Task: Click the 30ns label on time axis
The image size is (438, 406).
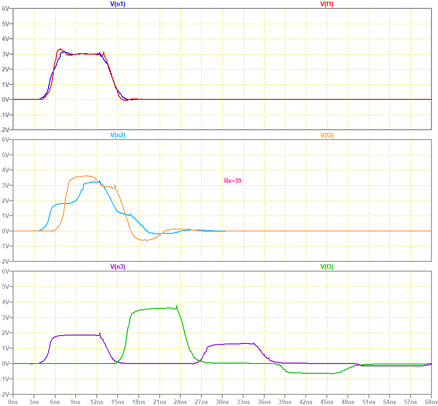Action: click(222, 401)
